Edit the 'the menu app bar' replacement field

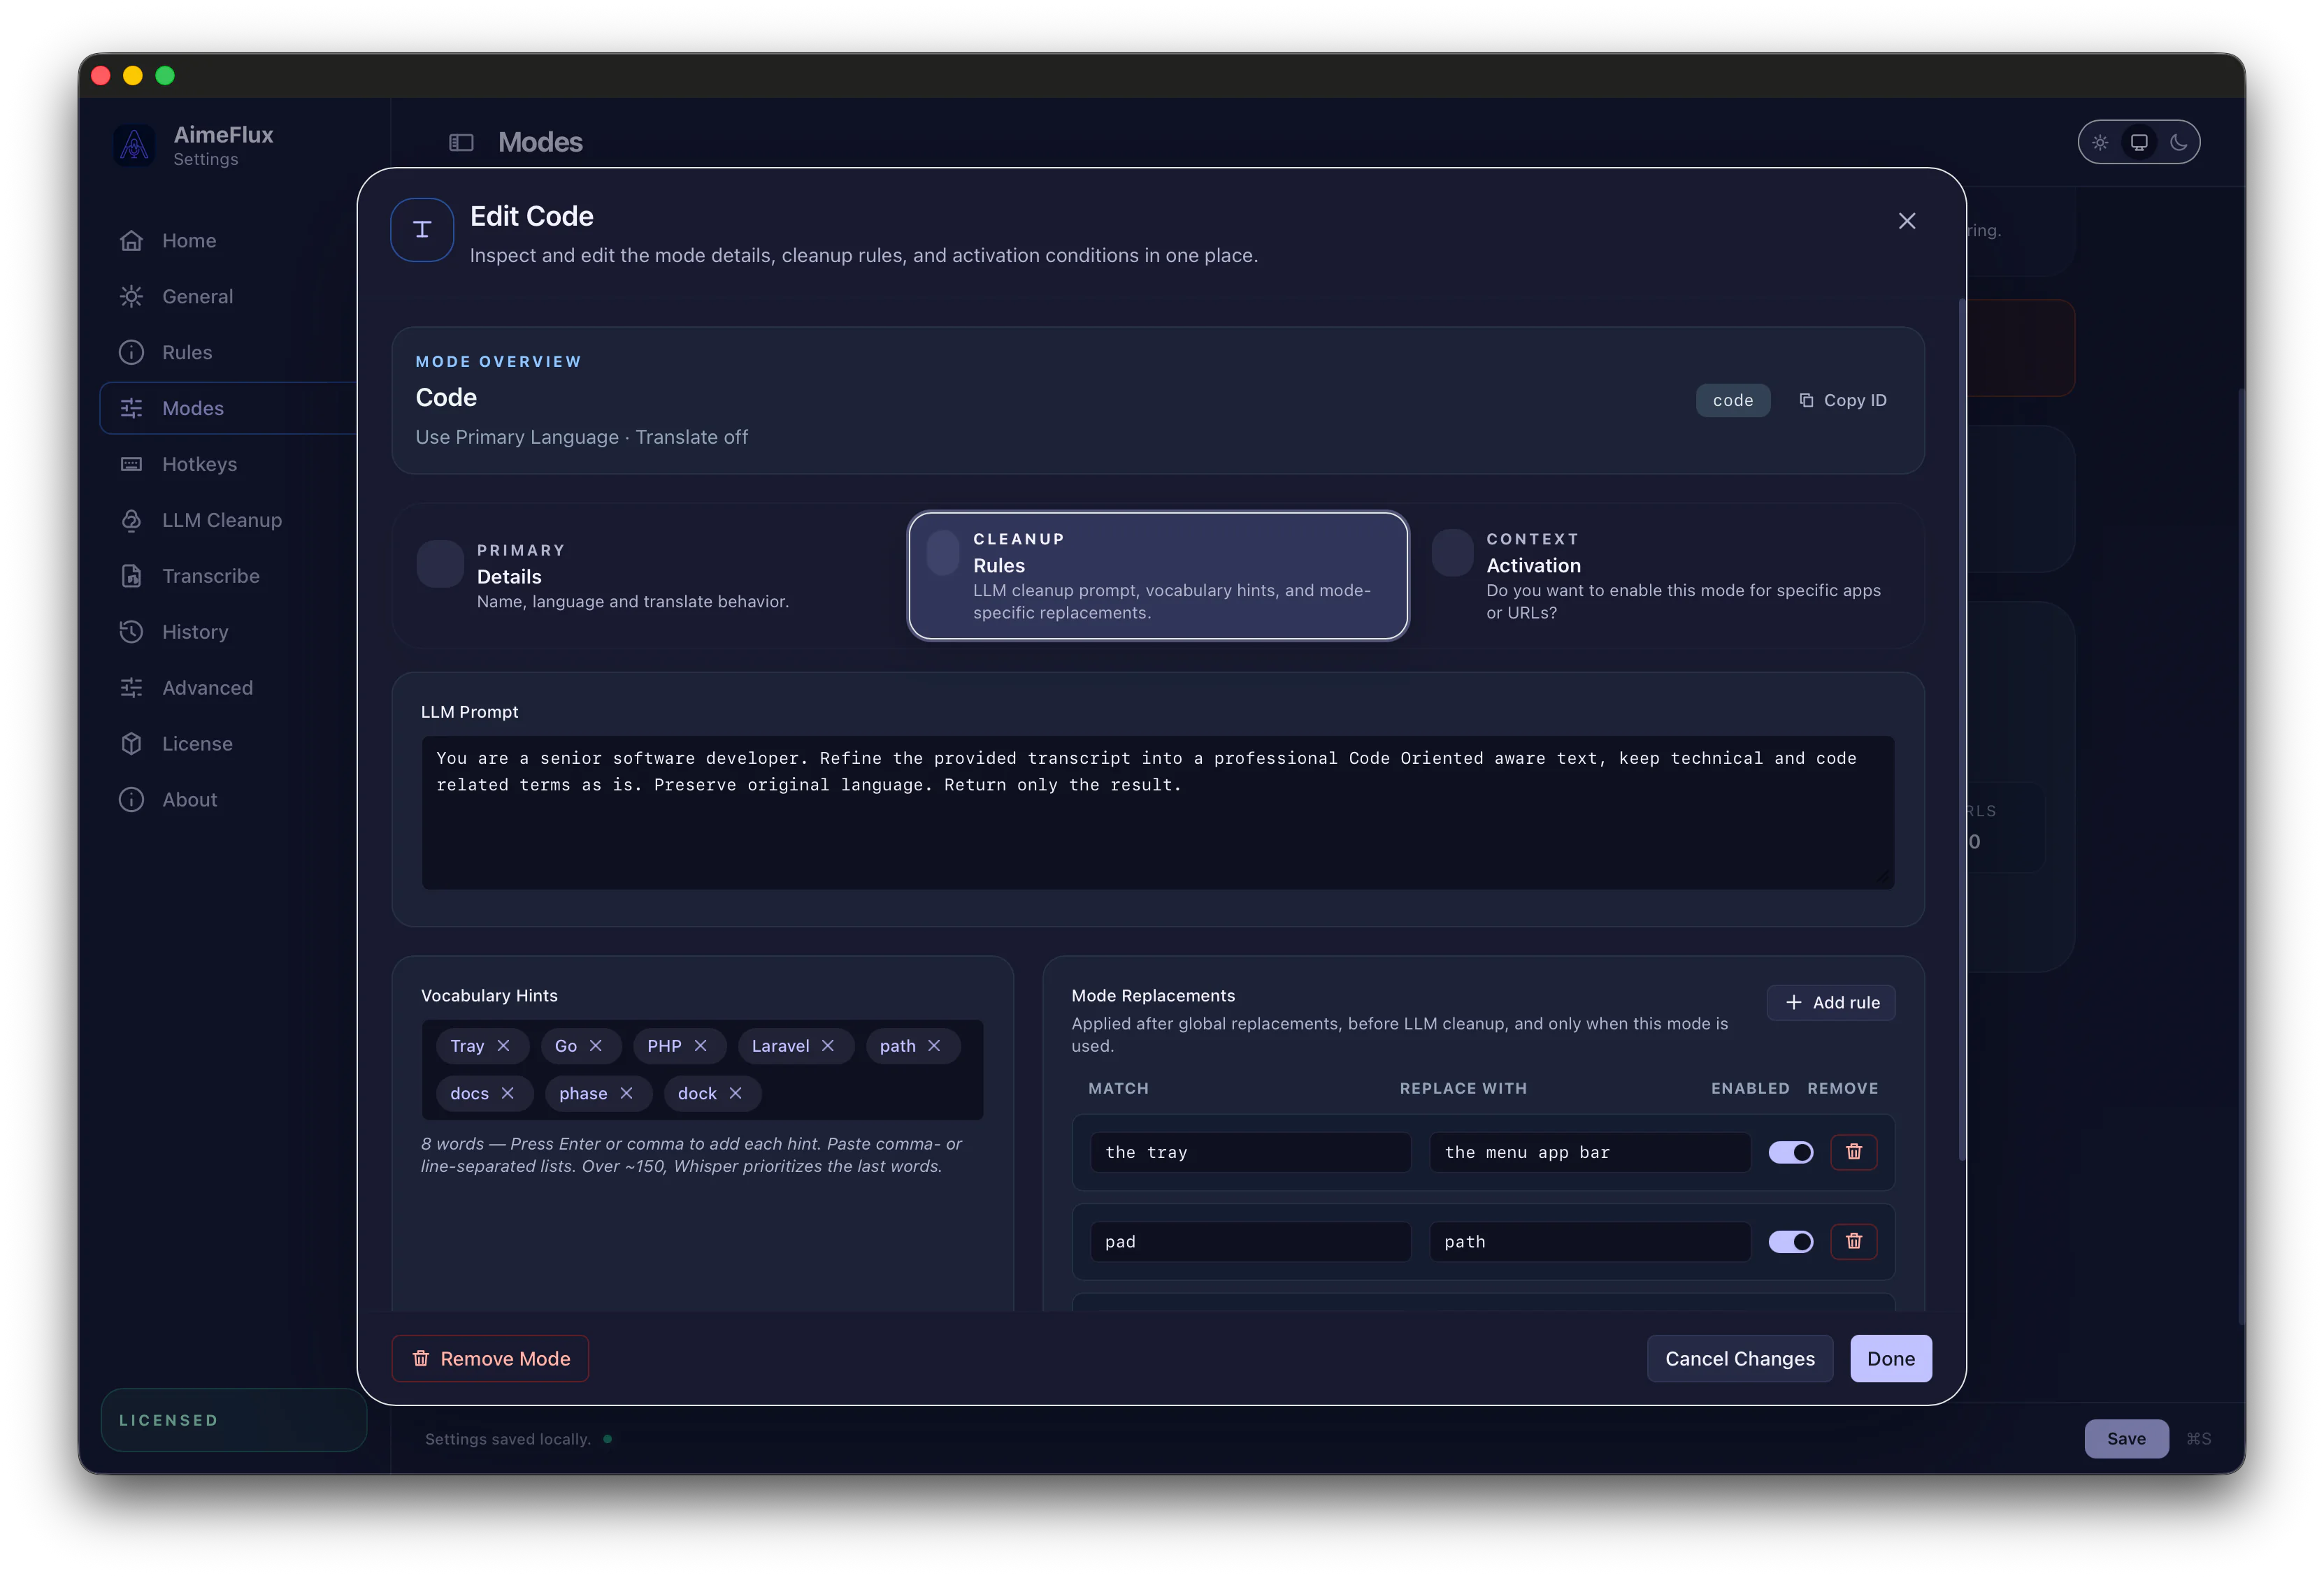coord(1590,1152)
